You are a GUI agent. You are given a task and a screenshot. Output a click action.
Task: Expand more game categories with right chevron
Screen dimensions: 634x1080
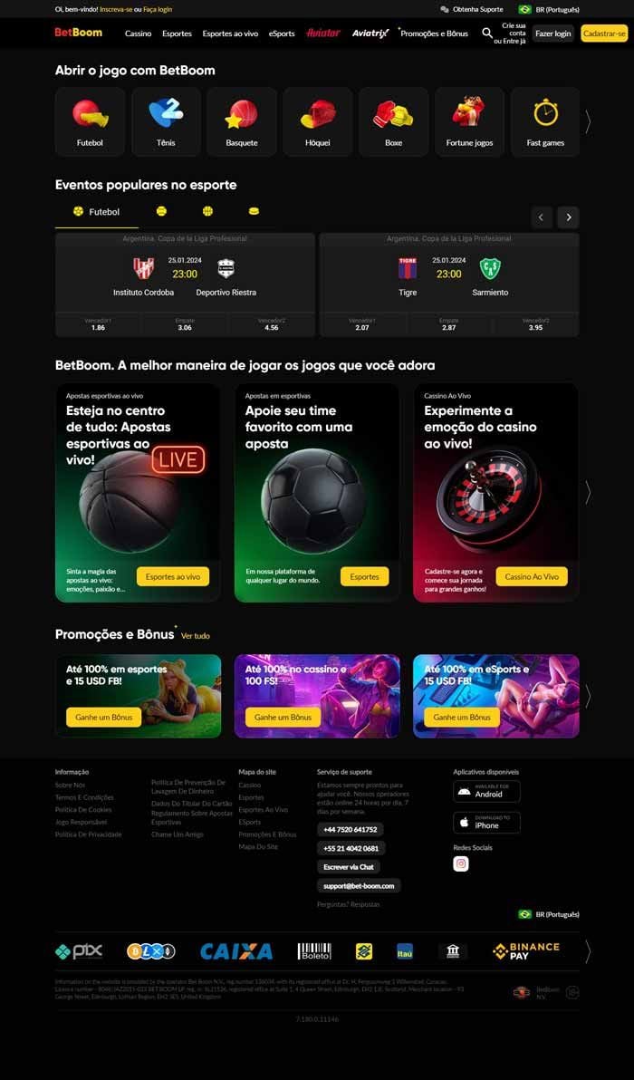click(587, 122)
